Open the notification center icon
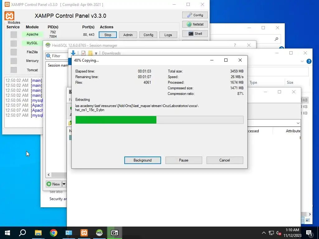Image resolution: width=319 pixels, height=239 pixels. (309, 233)
